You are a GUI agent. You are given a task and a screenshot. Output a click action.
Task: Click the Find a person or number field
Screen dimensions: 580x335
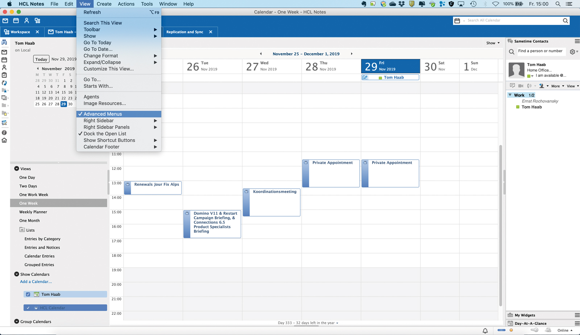click(540, 51)
